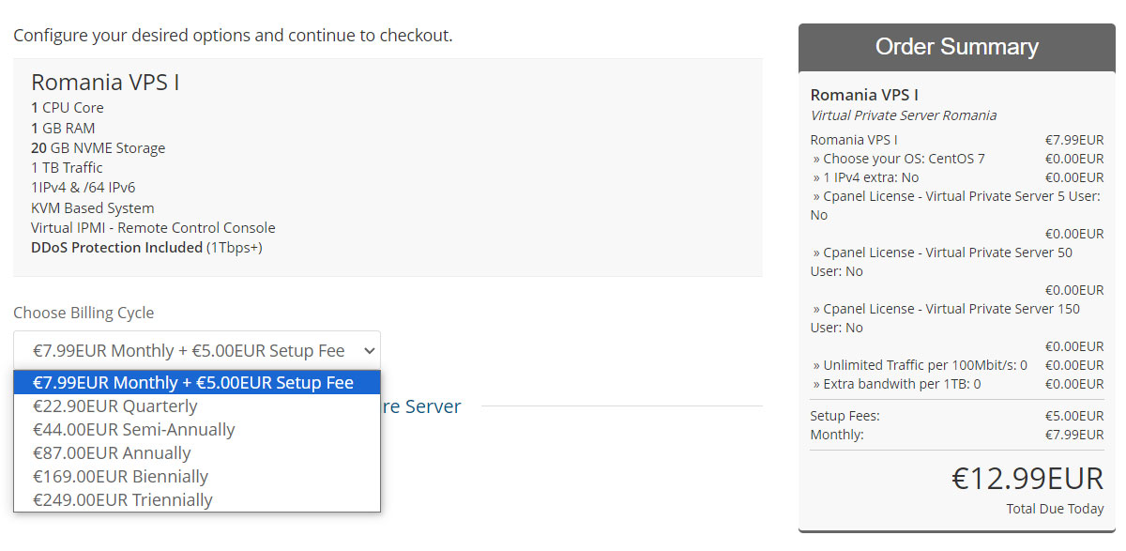Click the Monthly line in order summary
The image size is (1126, 551).
click(x=957, y=435)
